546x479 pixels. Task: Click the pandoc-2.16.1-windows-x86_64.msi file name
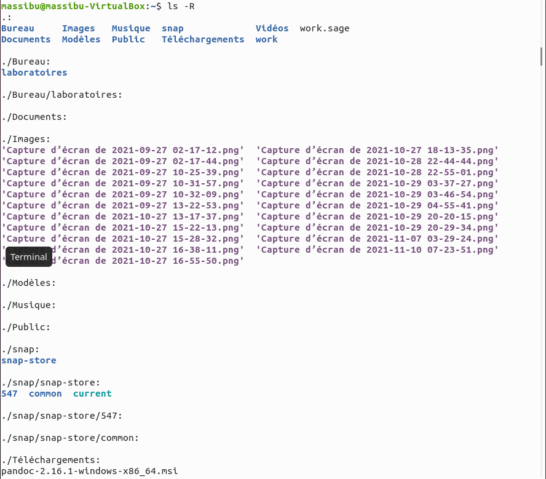tap(90, 472)
